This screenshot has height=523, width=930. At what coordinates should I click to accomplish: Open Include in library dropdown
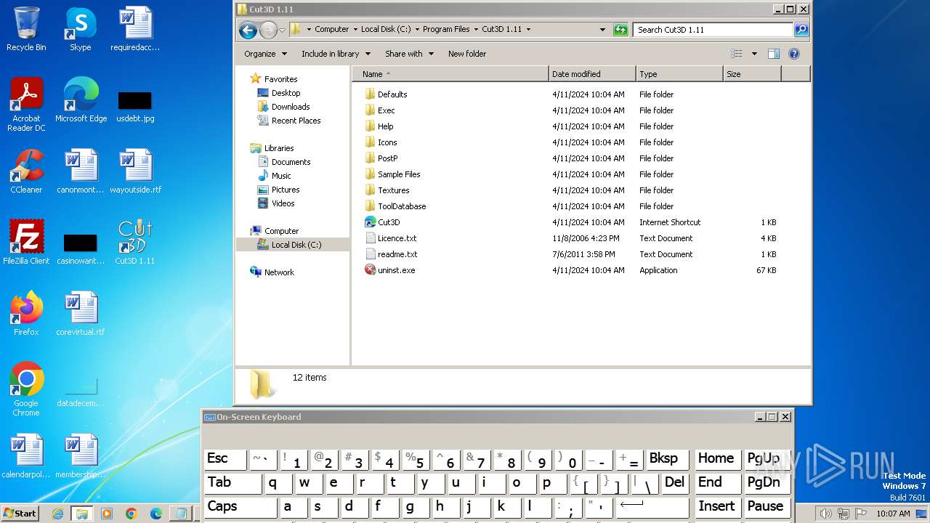pos(336,54)
